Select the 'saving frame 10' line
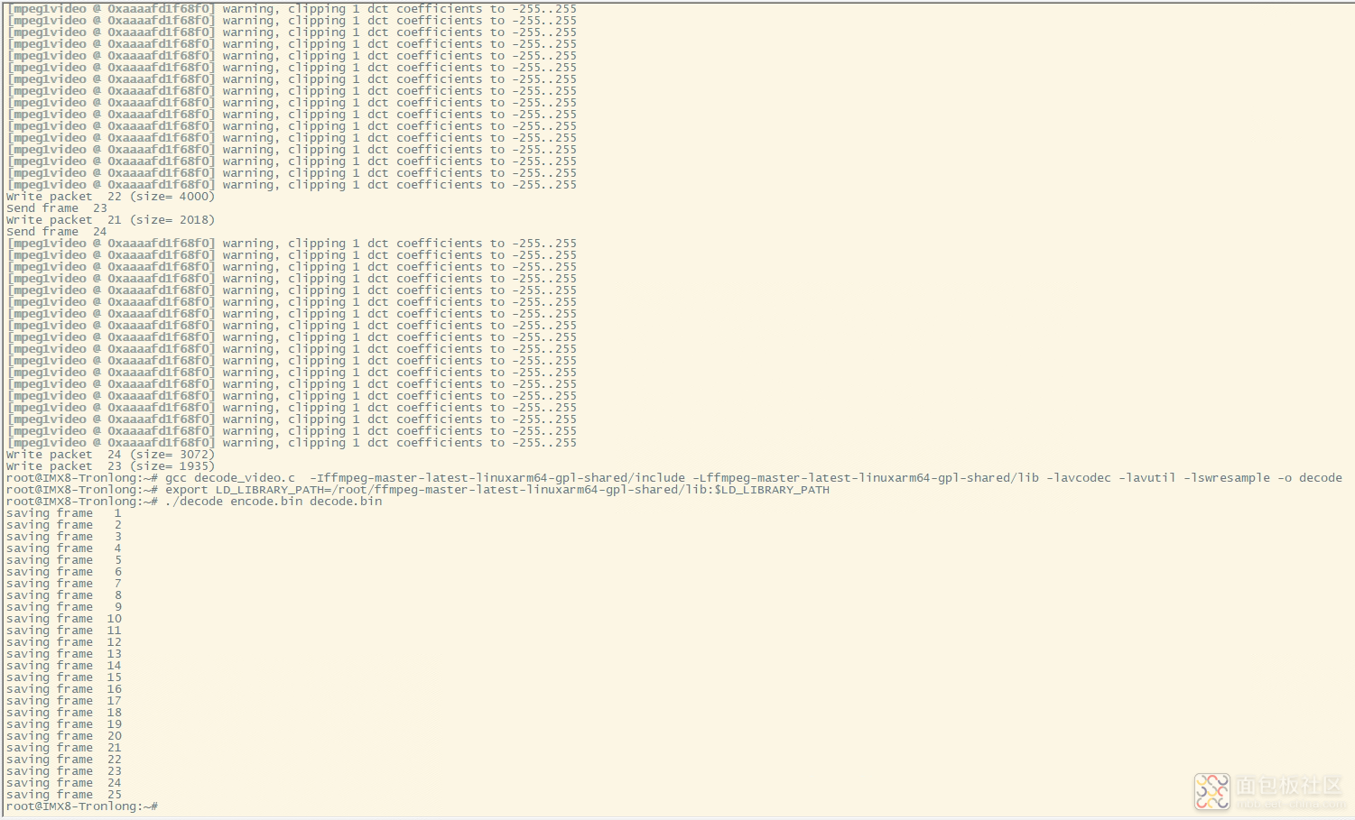The image size is (1355, 820). [64, 619]
